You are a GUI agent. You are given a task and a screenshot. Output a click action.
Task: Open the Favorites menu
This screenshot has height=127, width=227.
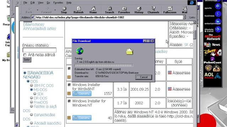(x=58, y=2)
